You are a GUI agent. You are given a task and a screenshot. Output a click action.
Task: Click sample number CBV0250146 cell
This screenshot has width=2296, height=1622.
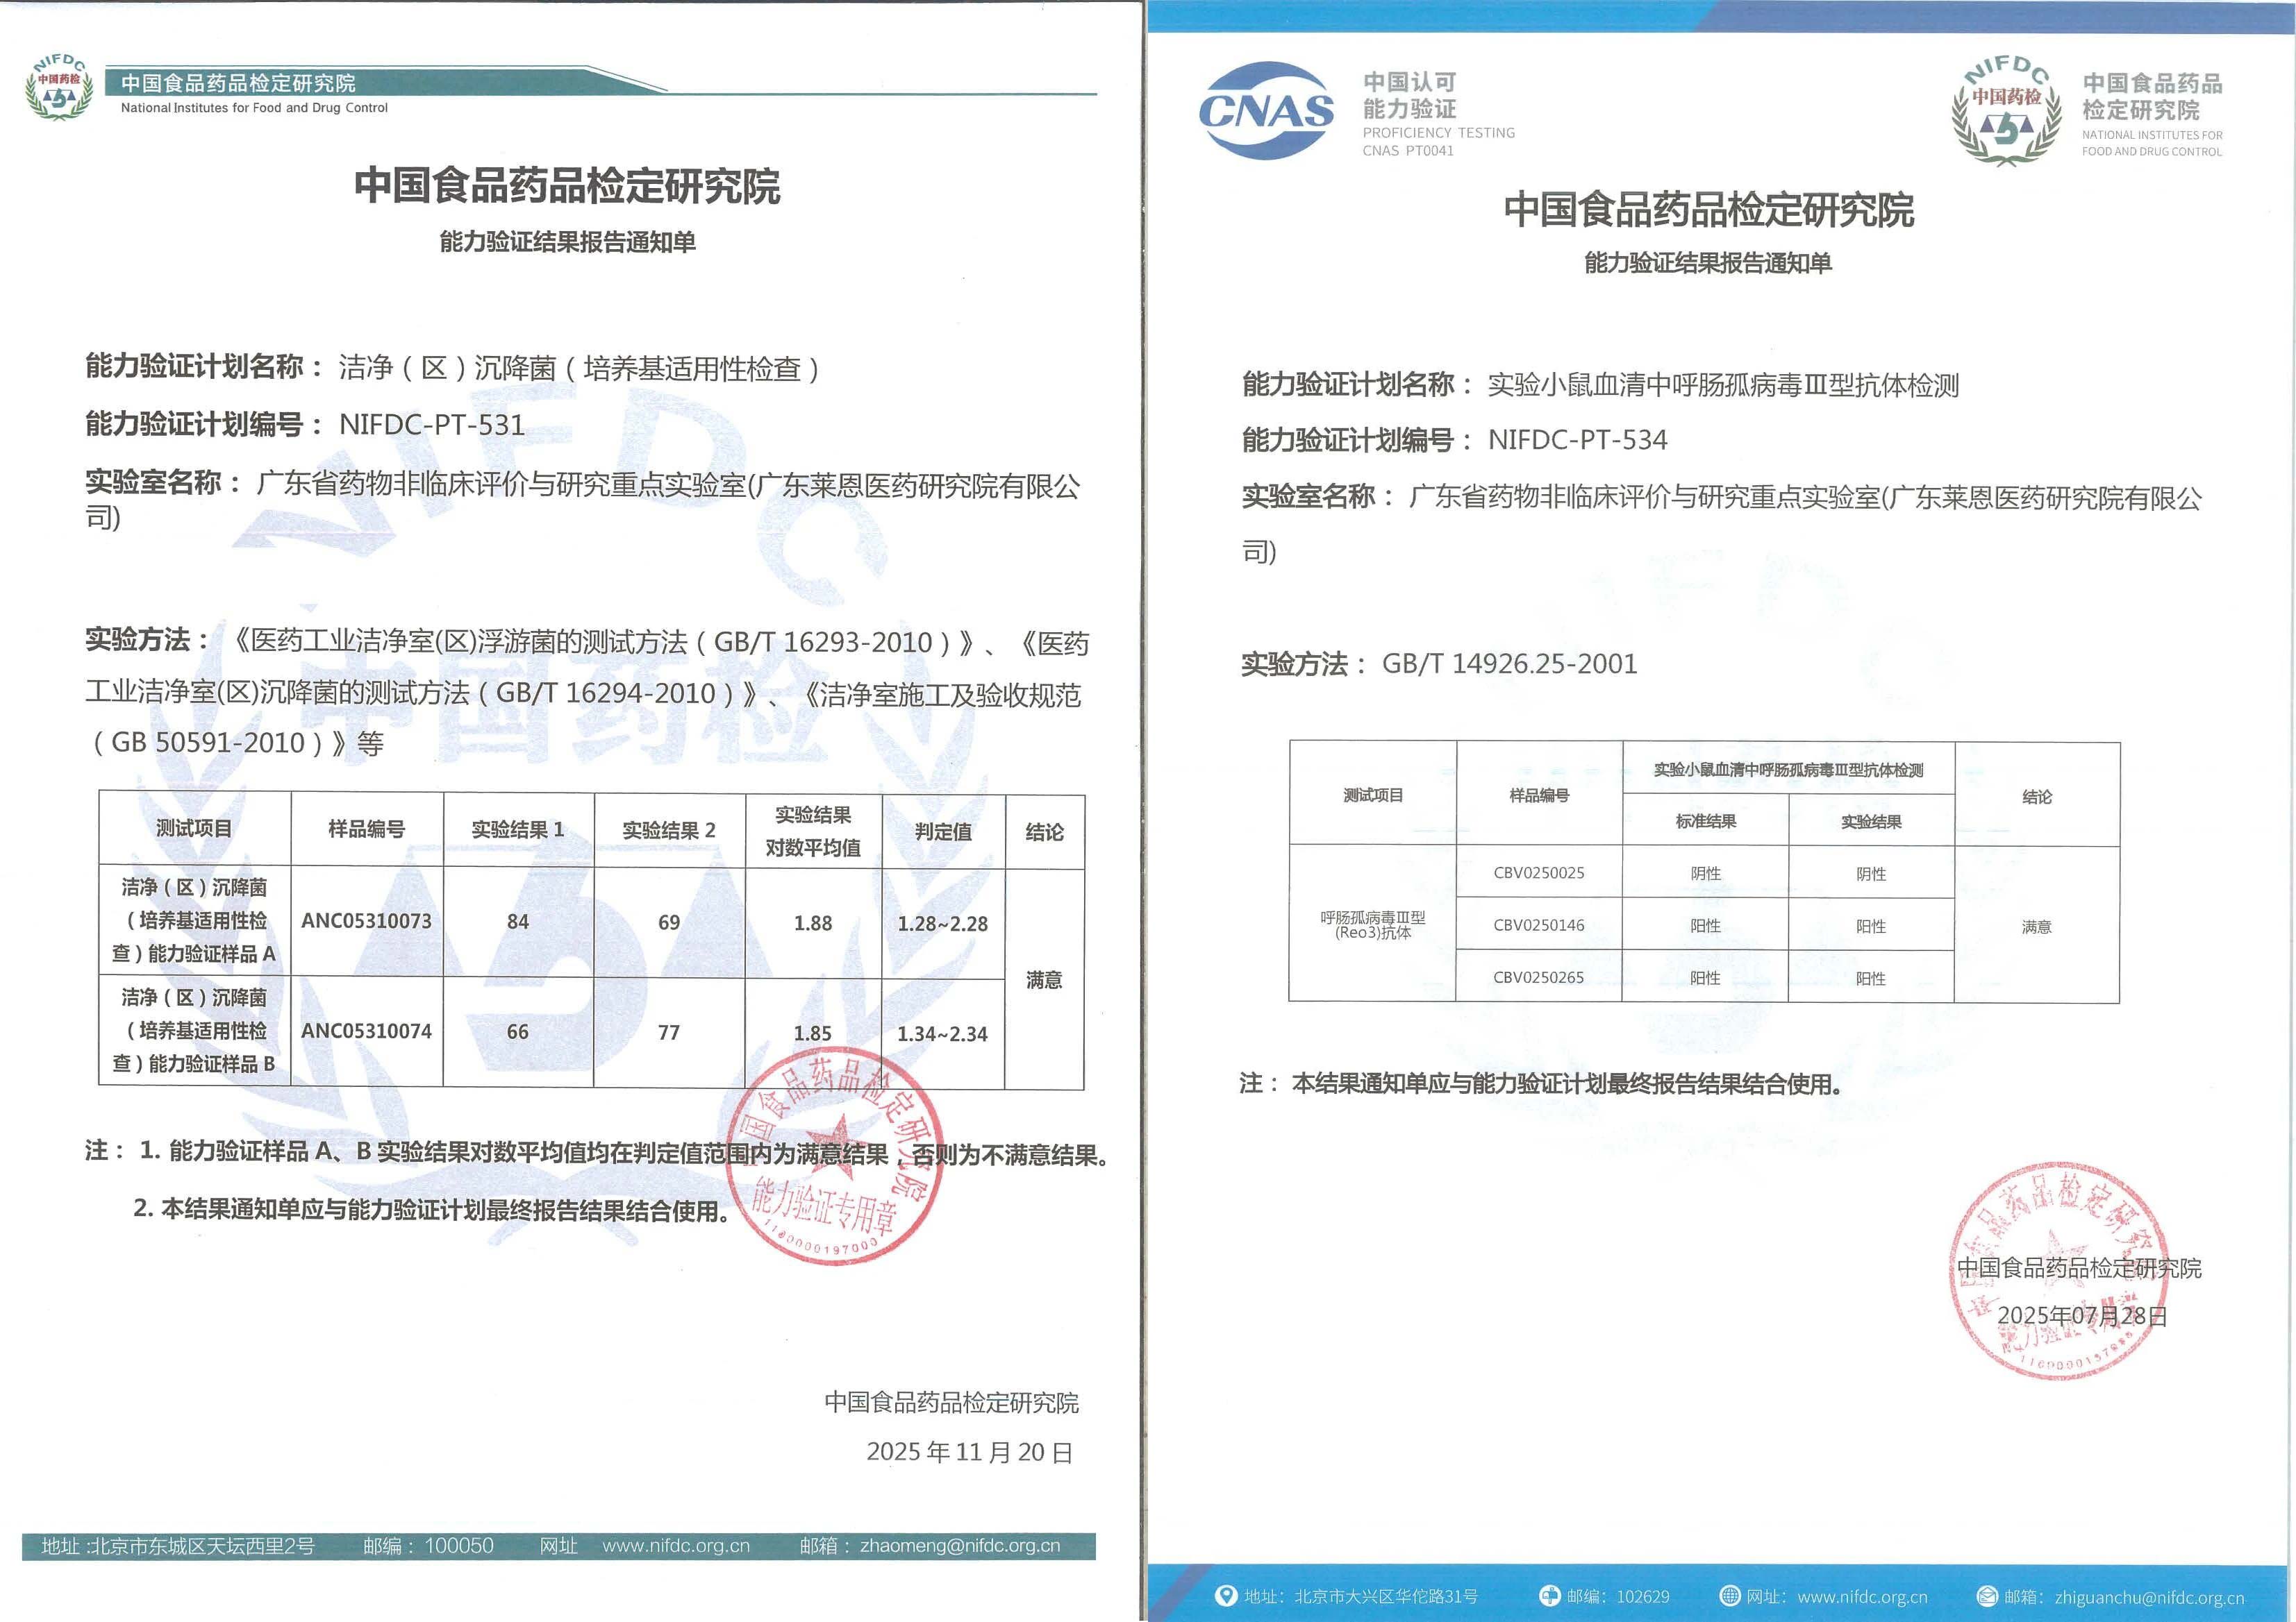coord(1538,925)
